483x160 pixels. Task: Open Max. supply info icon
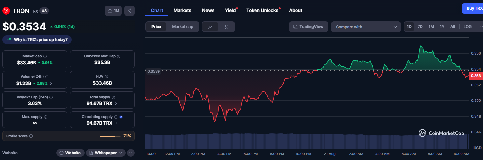click(x=46, y=117)
